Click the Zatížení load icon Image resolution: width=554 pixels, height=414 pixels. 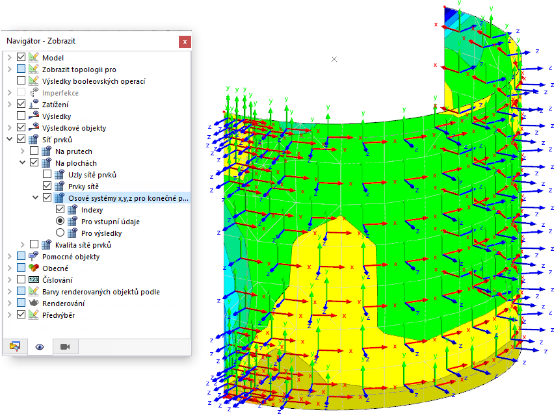pyautogui.click(x=34, y=105)
